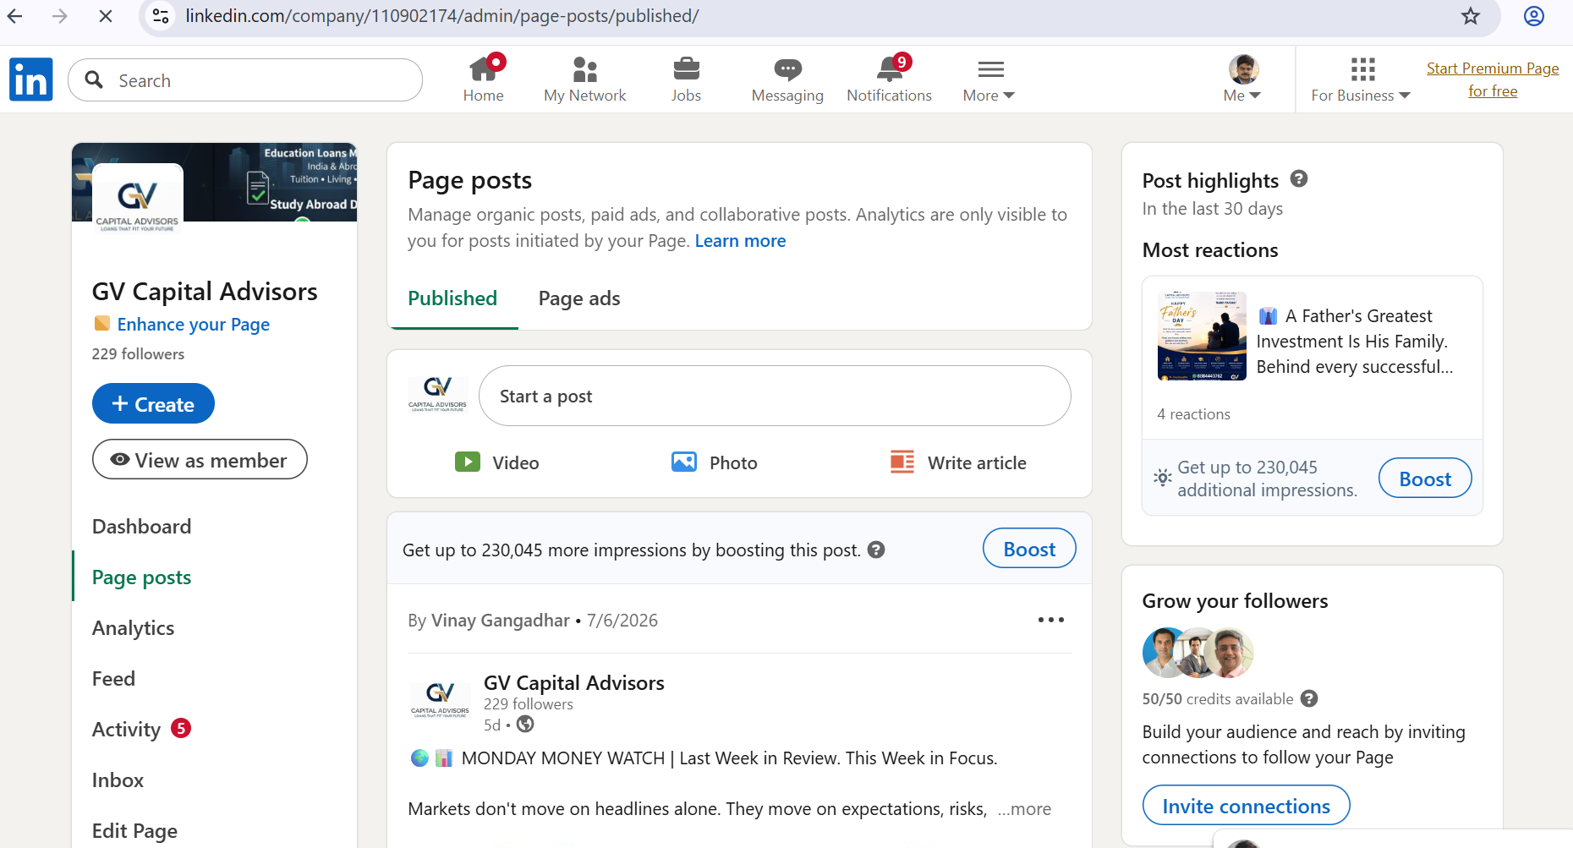Expand the More menu
The image size is (1573, 848).
pyautogui.click(x=989, y=79)
